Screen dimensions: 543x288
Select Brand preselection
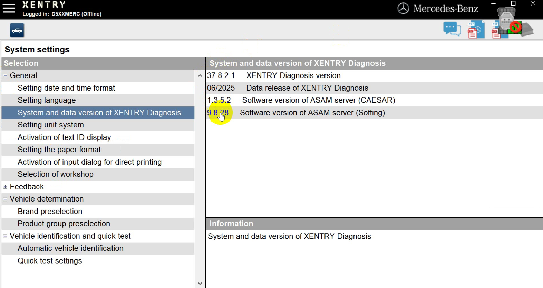[x=98, y=212]
